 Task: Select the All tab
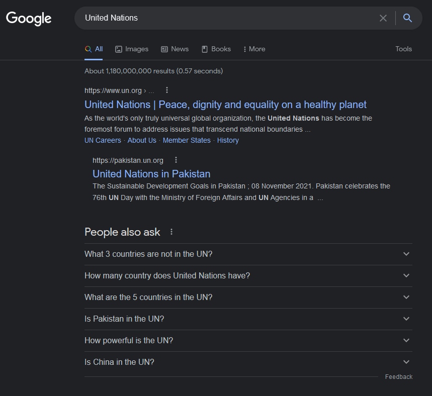(94, 49)
